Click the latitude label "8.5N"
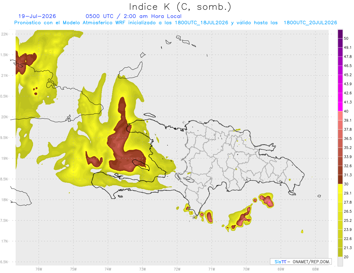Viewport: 354px width, 273px height. tap(4, 179)
